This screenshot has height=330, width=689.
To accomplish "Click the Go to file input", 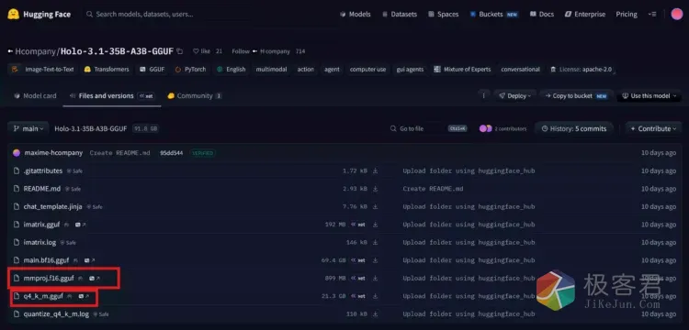I will (x=428, y=129).
